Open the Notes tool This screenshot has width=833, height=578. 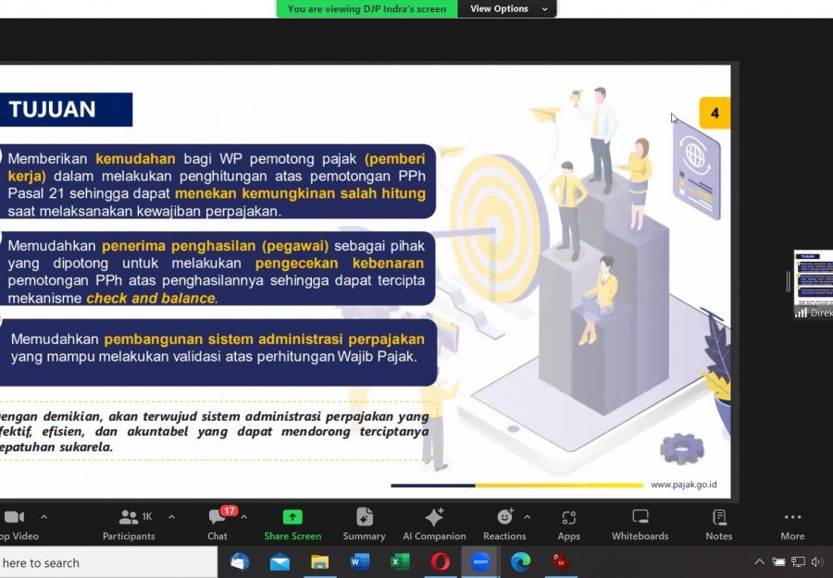coord(718,523)
